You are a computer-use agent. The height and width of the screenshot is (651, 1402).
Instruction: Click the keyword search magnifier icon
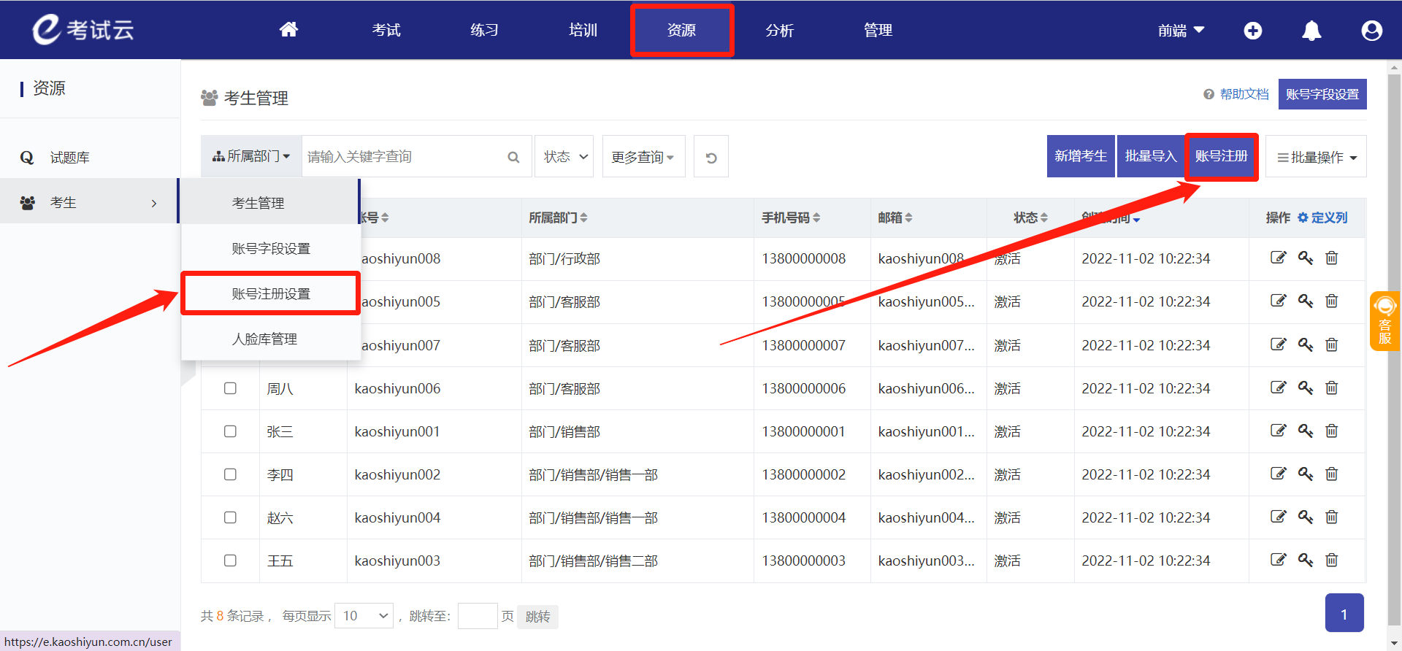pyautogui.click(x=513, y=157)
